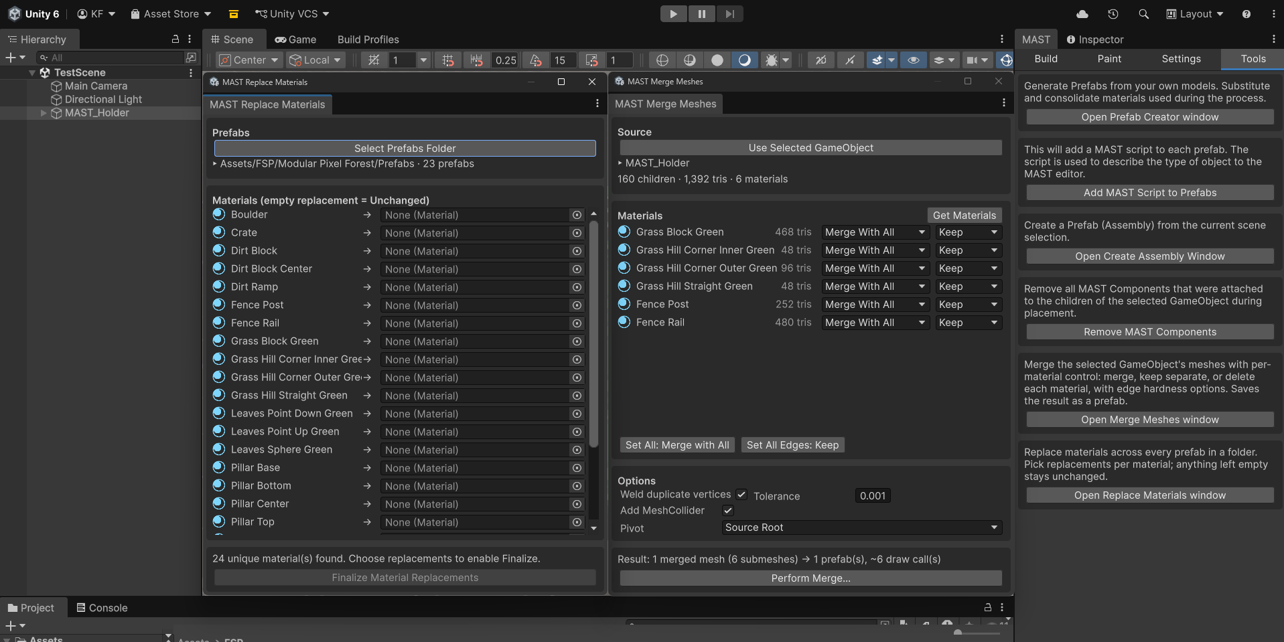Screen dimensions: 1284x642
Task: Open the Pivot Source Root dropdown
Action: pyautogui.click(x=861, y=528)
